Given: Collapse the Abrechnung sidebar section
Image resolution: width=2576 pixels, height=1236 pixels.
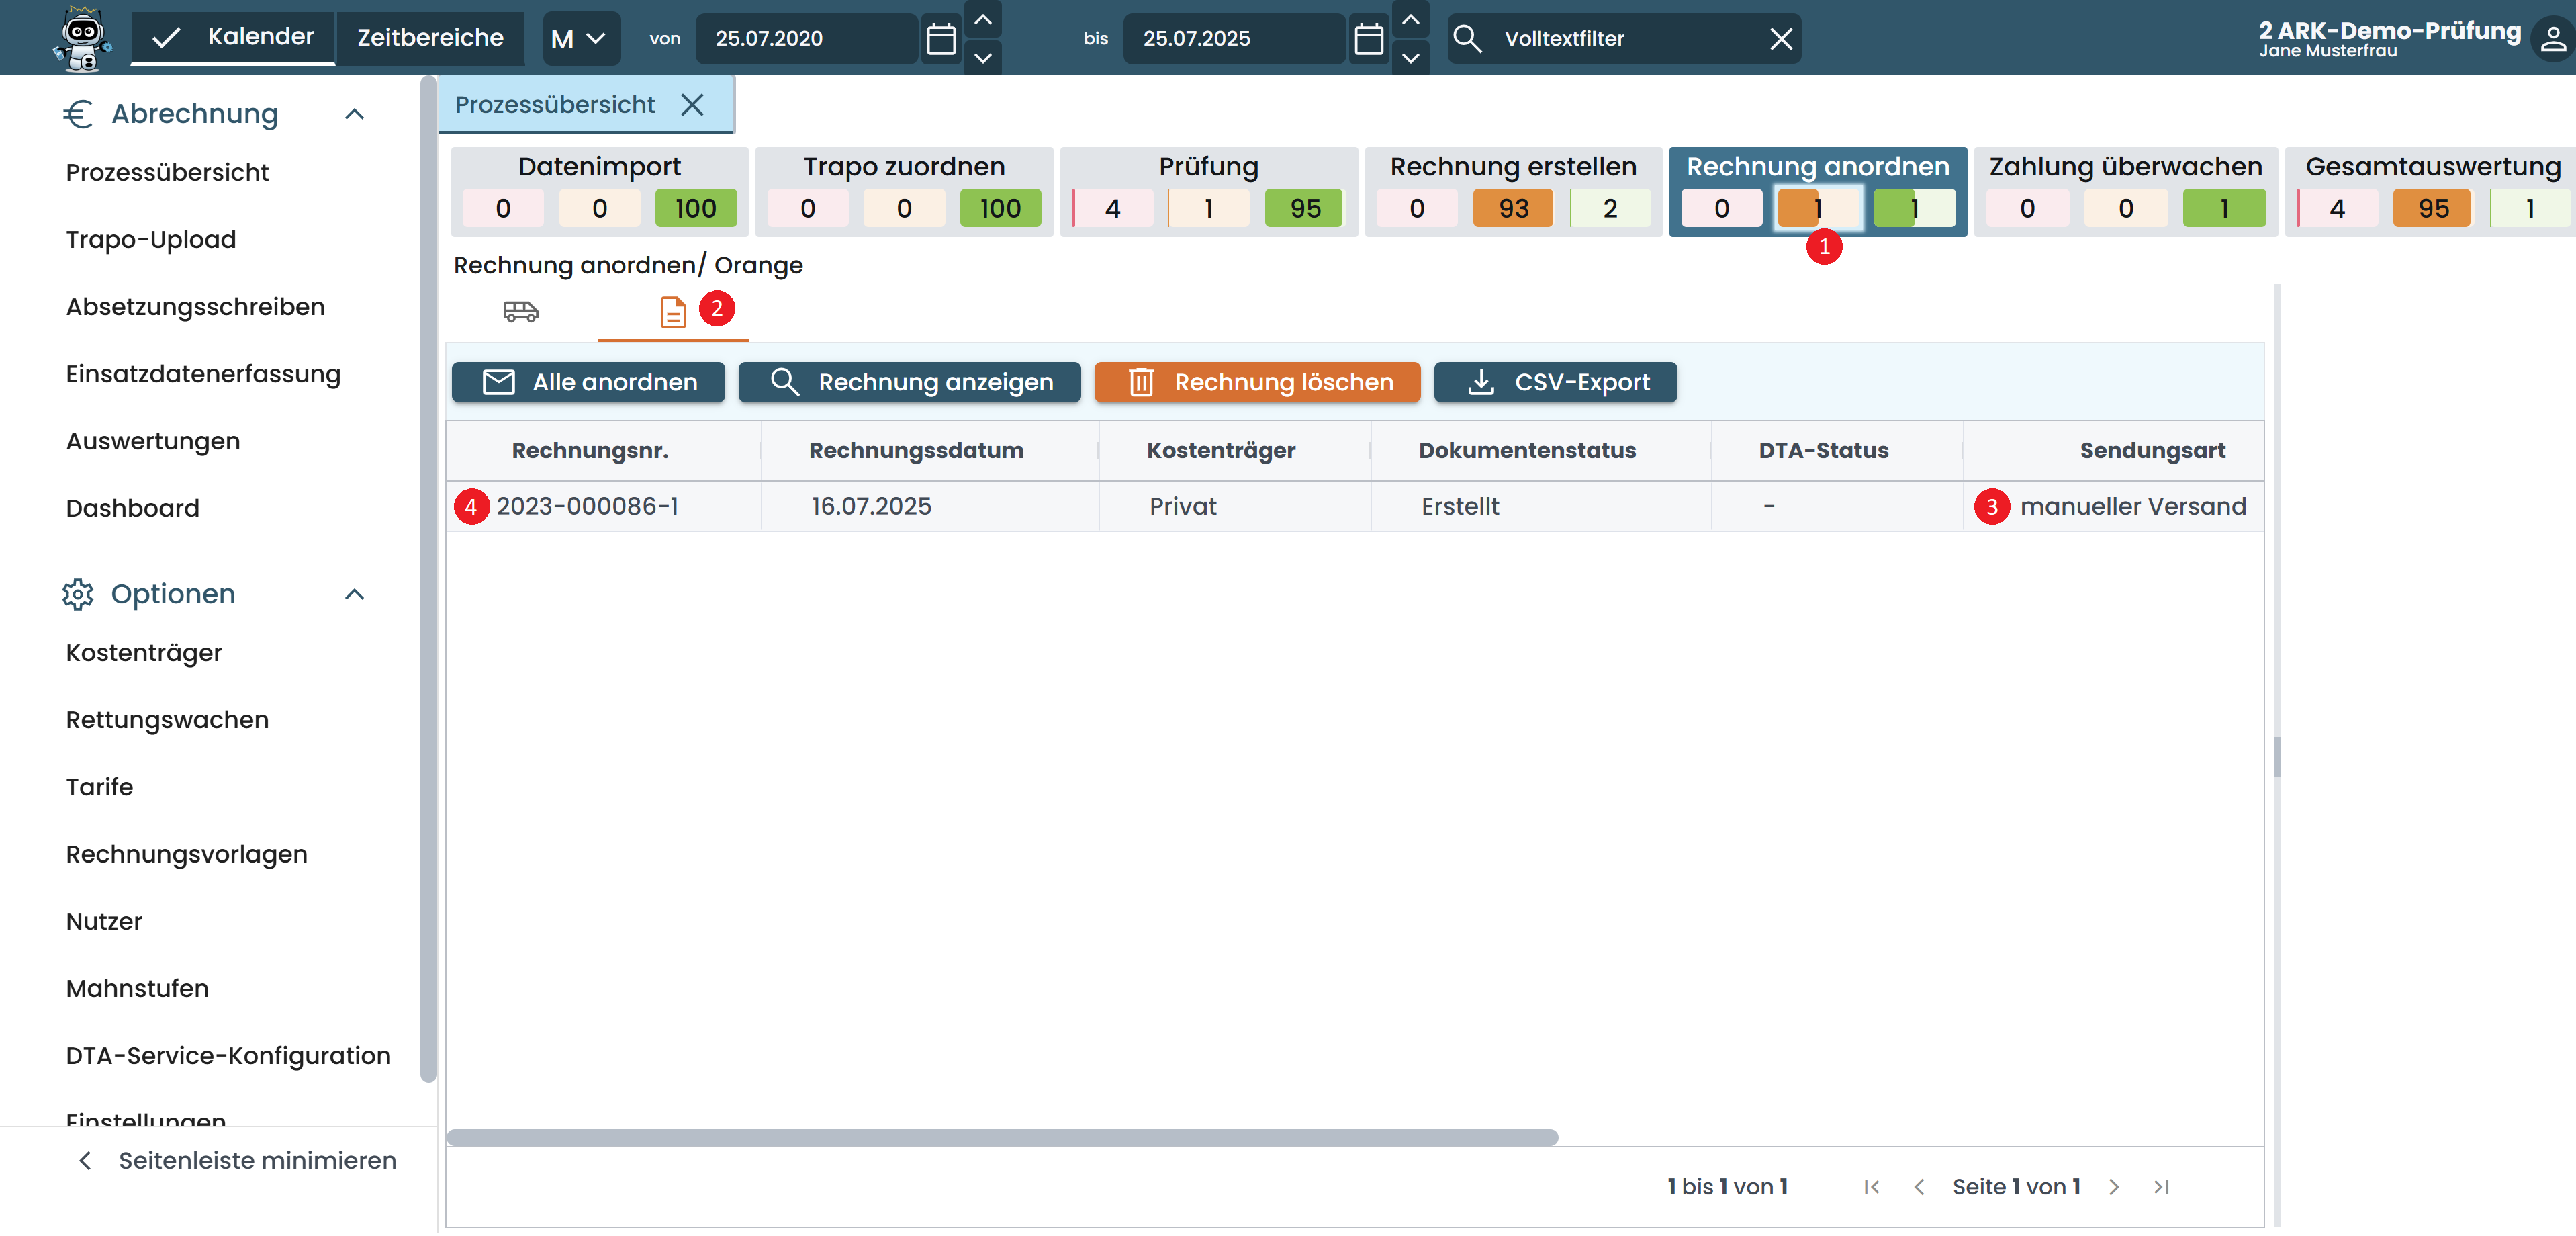Looking at the screenshot, I should click(x=354, y=114).
